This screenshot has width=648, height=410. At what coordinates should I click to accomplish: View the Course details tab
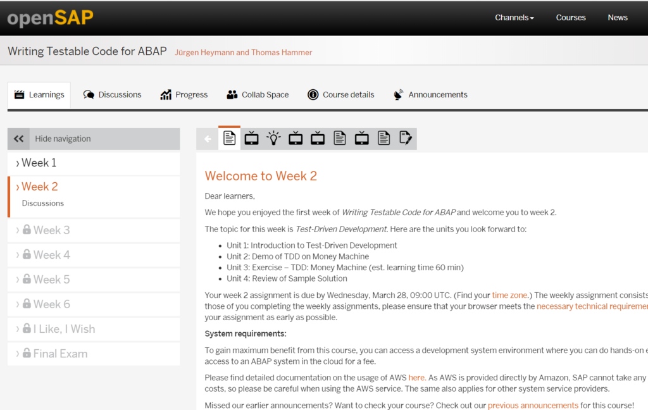coord(341,95)
